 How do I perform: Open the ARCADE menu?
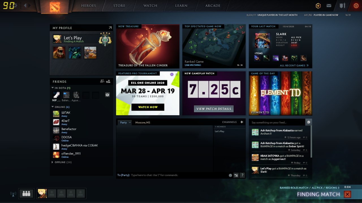[213, 6]
